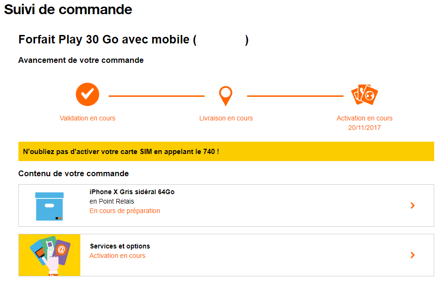Click the yellow SIM activation reminder banner
The width and height of the screenshot is (438, 282).
pyautogui.click(x=226, y=152)
